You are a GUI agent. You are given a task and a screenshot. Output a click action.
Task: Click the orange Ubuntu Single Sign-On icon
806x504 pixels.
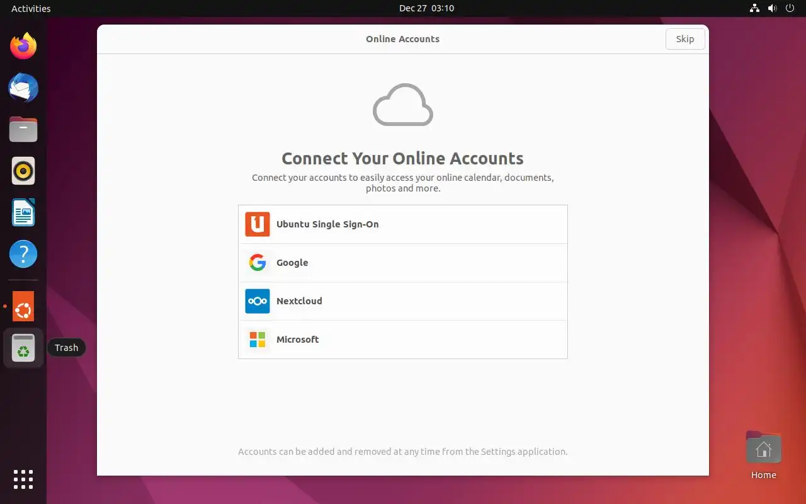pos(258,224)
